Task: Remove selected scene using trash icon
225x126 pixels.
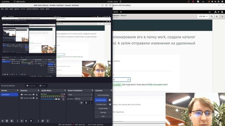Action: (x=7, y=121)
